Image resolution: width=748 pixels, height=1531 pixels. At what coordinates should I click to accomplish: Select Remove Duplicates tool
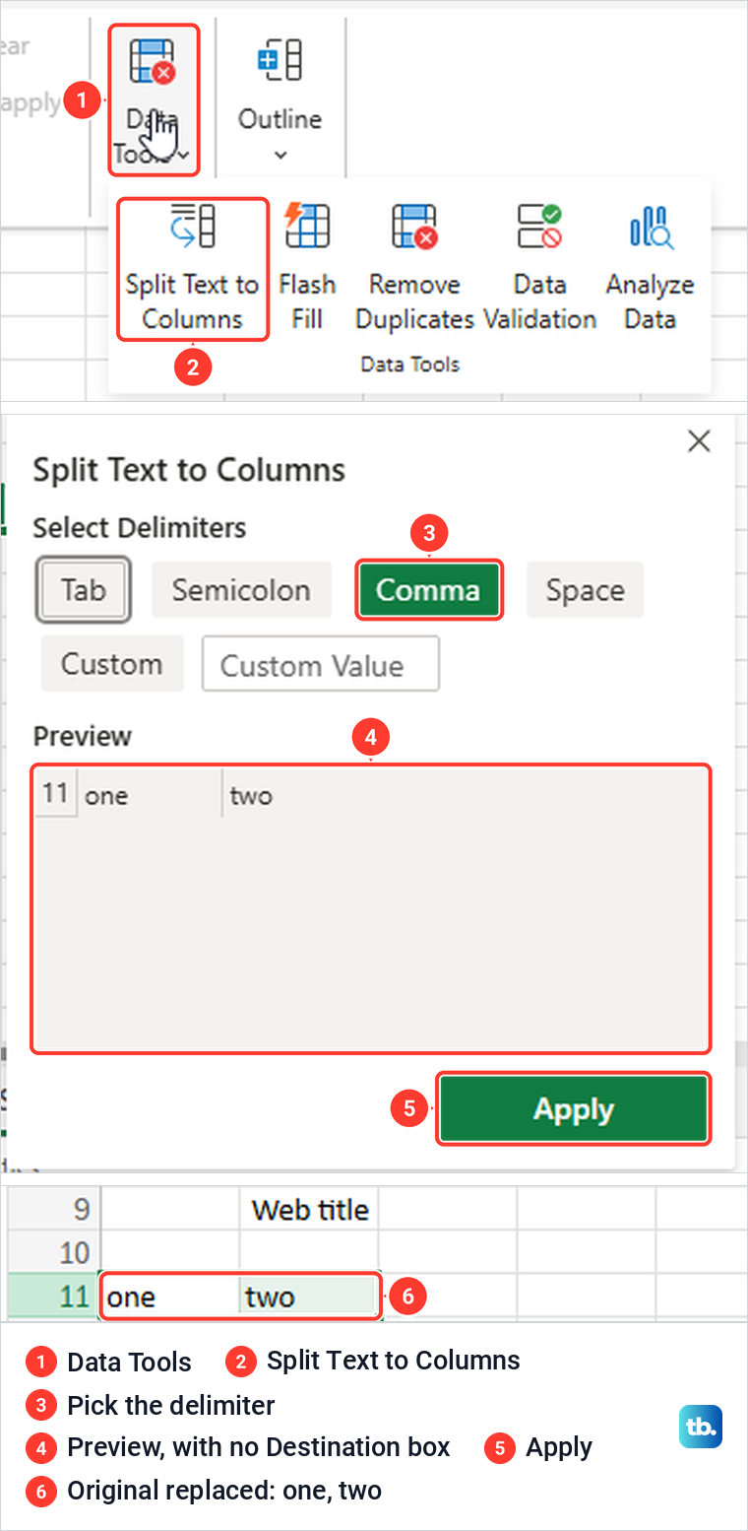tap(414, 269)
